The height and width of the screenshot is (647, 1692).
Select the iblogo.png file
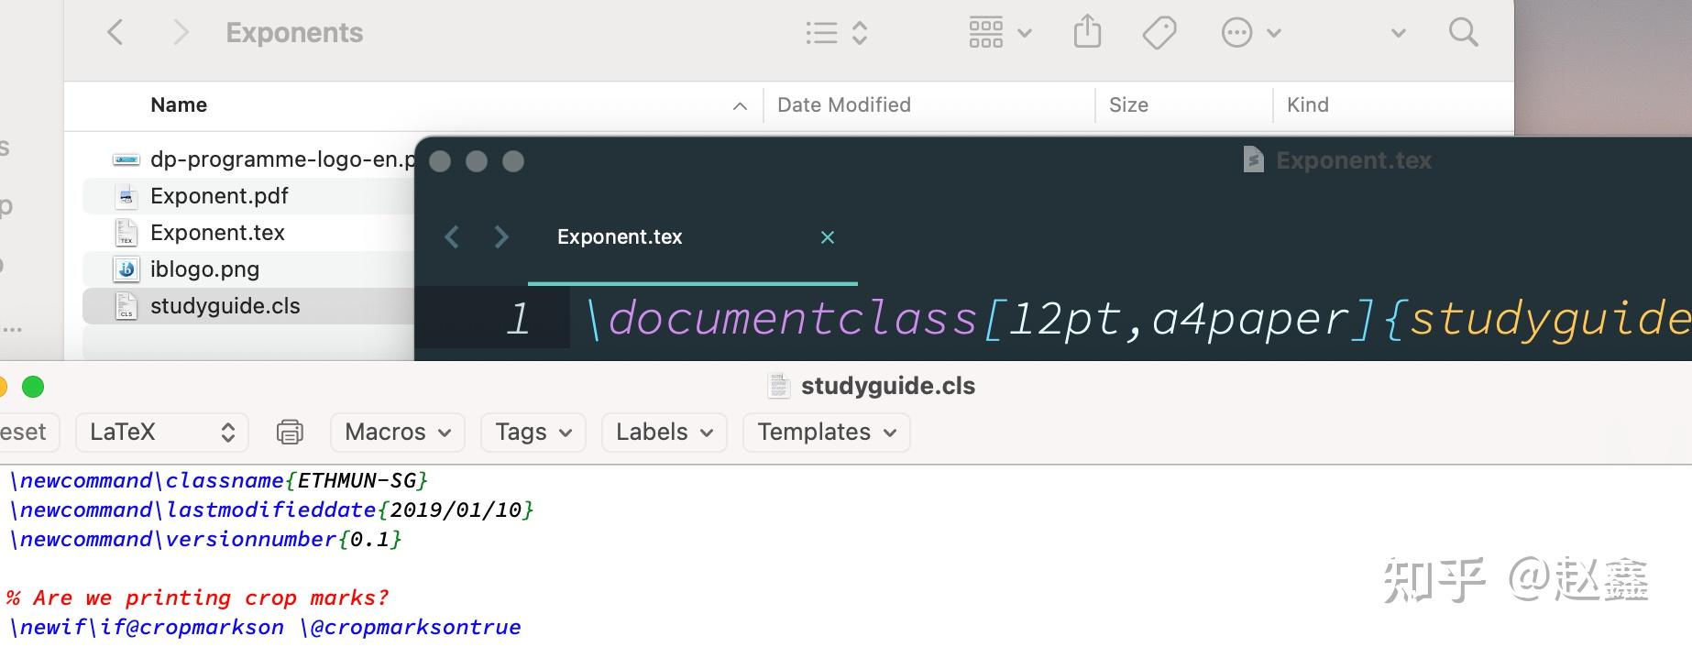point(204,269)
